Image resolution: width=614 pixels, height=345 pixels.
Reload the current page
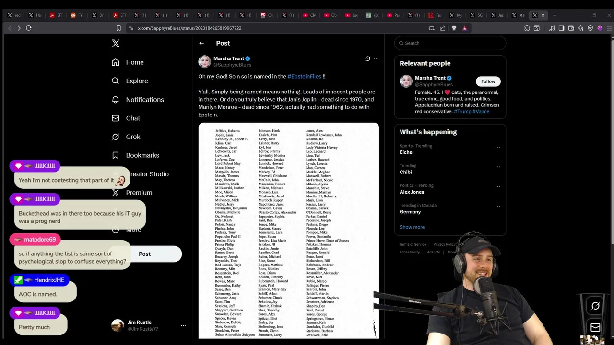click(x=29, y=28)
